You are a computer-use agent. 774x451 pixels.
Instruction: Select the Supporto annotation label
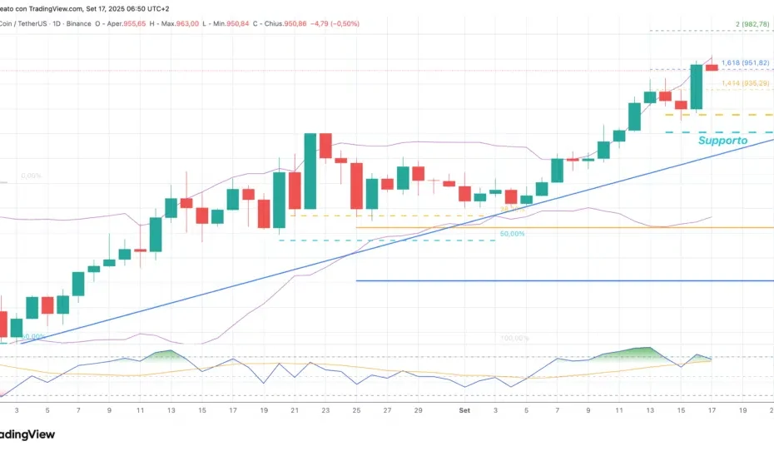722,141
